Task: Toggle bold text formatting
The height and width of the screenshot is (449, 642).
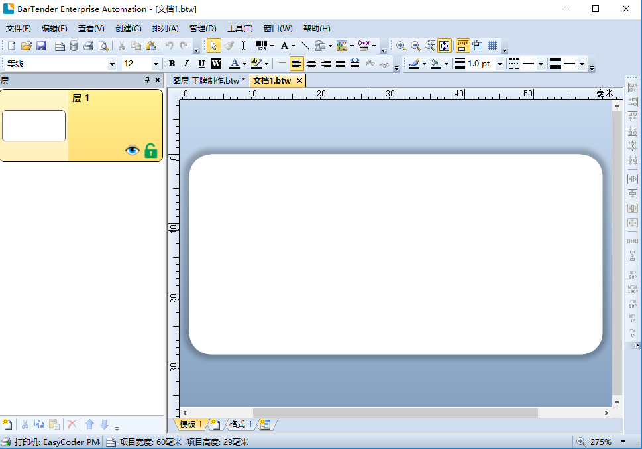Action: [x=172, y=64]
